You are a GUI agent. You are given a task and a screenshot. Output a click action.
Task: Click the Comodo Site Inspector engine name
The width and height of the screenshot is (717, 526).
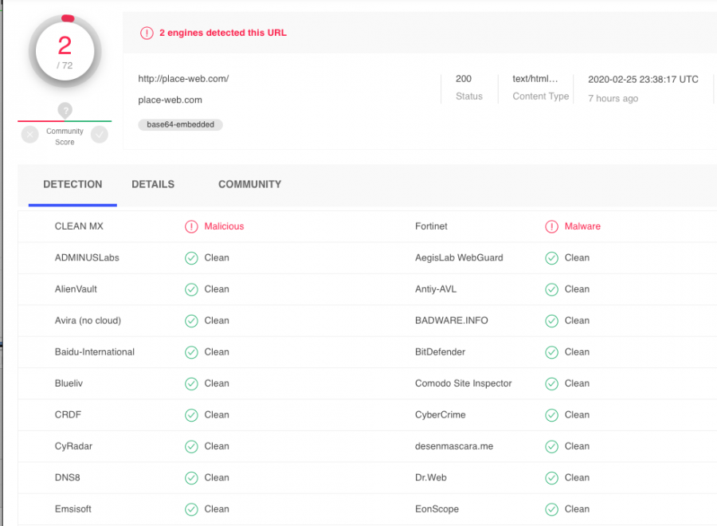(x=463, y=383)
